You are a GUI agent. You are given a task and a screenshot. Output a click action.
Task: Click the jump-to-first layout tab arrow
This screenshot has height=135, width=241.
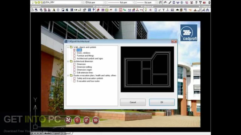[32, 133]
